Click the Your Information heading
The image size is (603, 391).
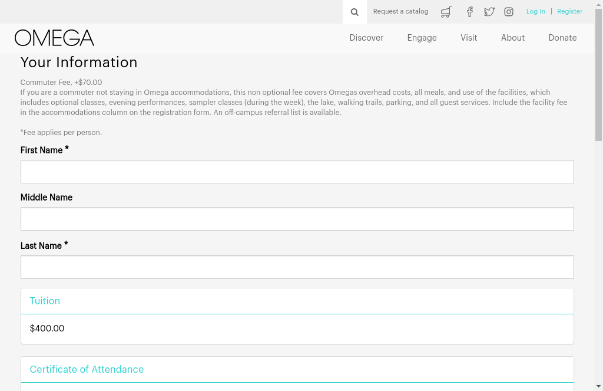pos(79,63)
